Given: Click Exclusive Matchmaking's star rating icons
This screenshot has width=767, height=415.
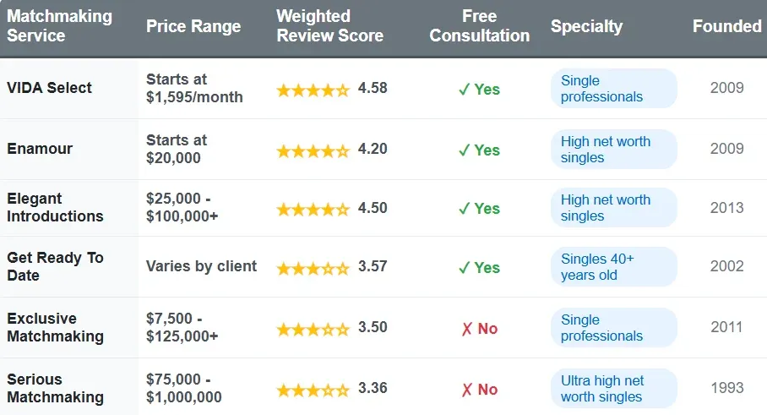Looking at the screenshot, I should [x=313, y=329].
